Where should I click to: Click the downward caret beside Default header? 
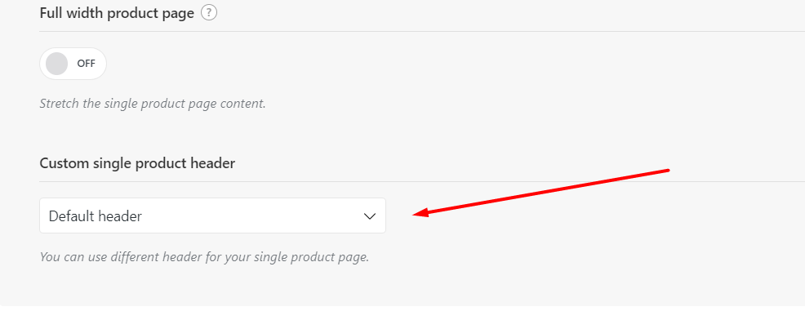[x=370, y=216]
